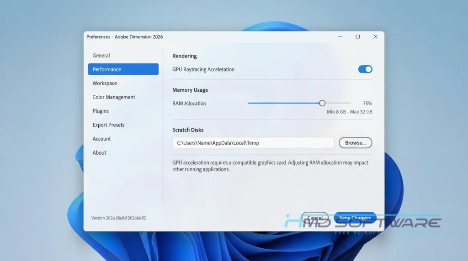Toggle GPU Raytracing Acceleration switch

(x=365, y=69)
